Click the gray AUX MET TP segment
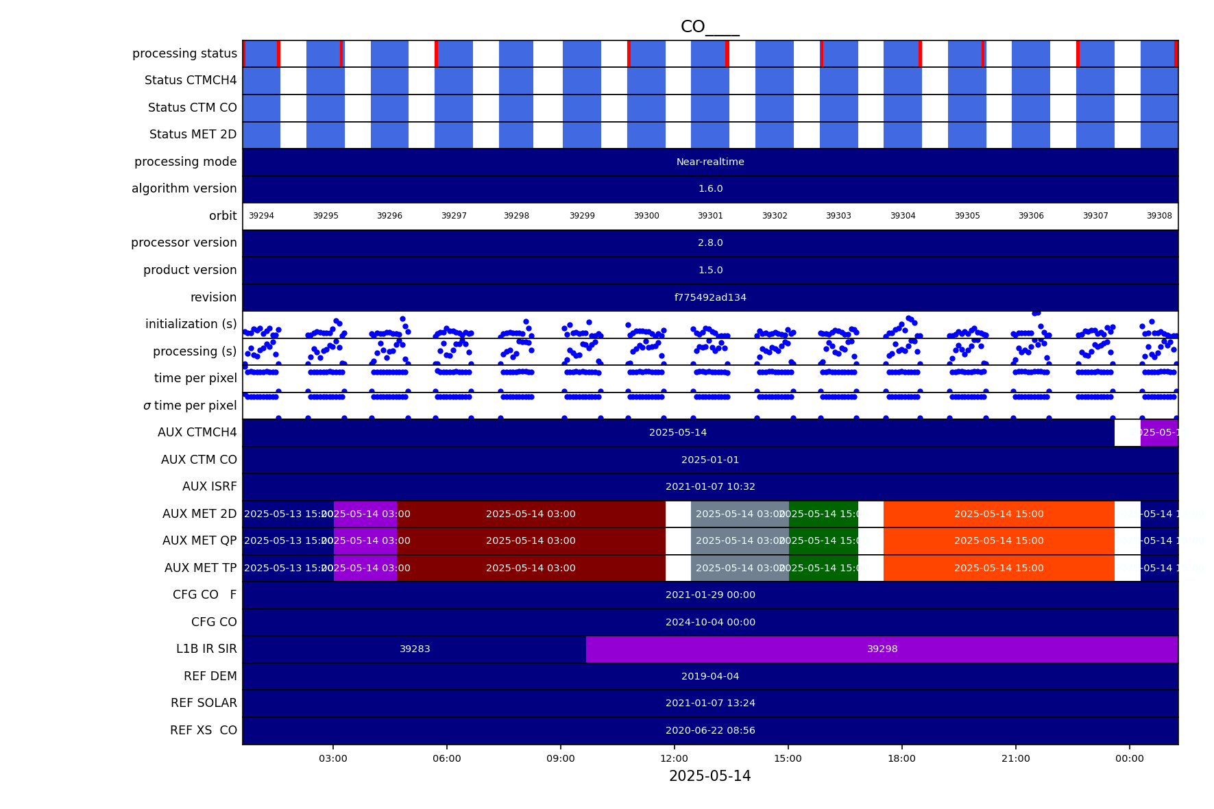1214x809 pixels. tap(740, 569)
